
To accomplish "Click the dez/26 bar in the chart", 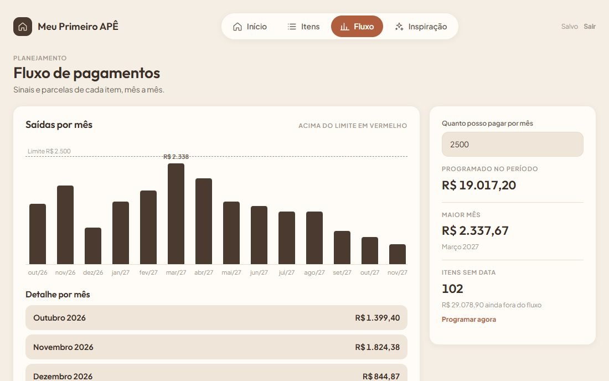I will coord(93,246).
